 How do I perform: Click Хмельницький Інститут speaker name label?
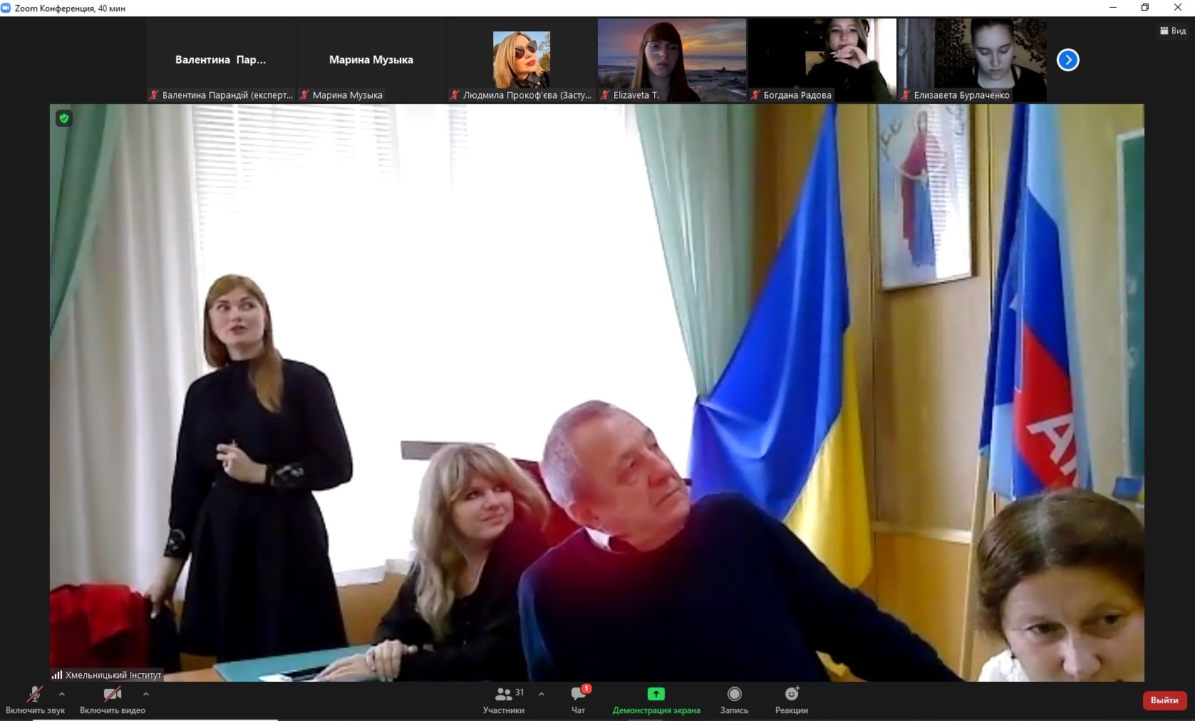point(113,675)
